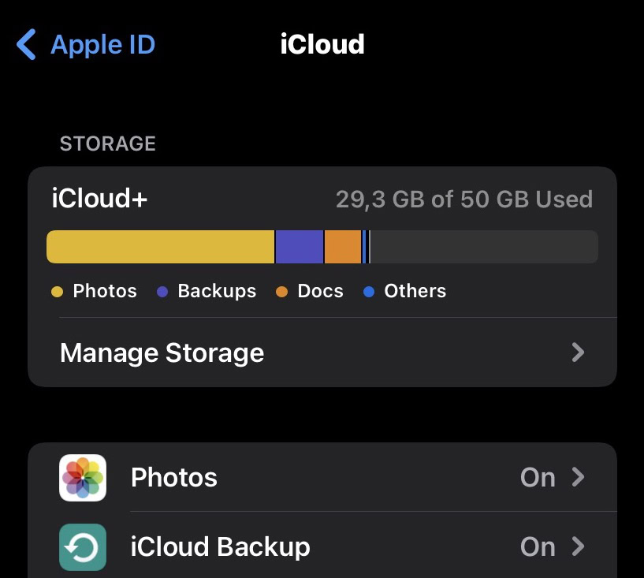The width and height of the screenshot is (644, 578).
Task: Click the orange Docs legend dot
Action: point(281,292)
